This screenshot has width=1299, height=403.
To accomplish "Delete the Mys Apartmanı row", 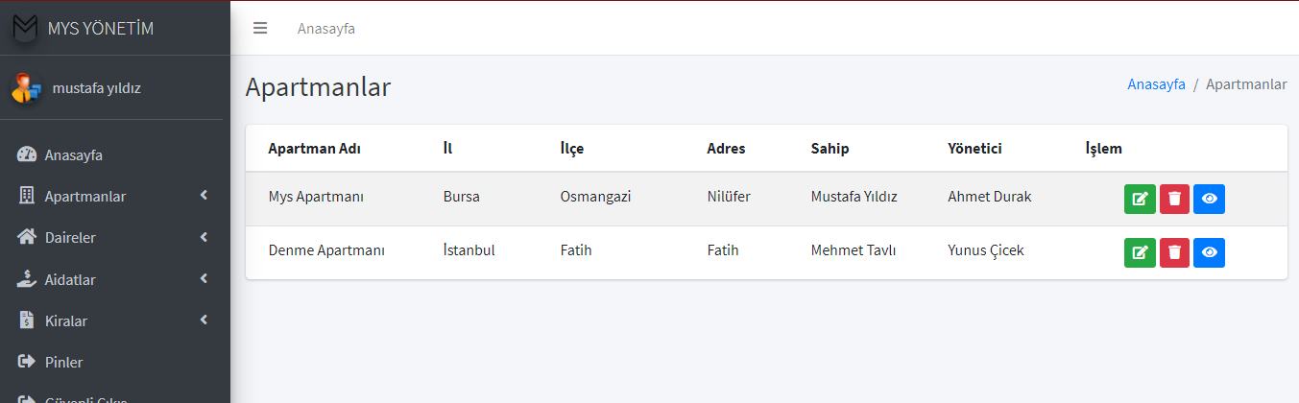I will (x=1174, y=199).
